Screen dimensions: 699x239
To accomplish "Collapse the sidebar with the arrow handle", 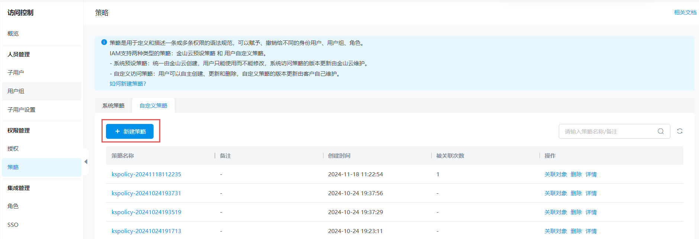I will (86, 162).
